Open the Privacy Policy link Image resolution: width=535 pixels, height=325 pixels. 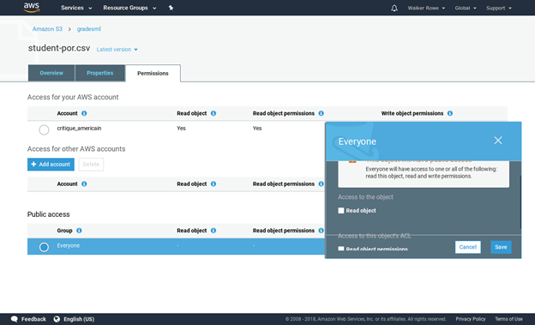click(471, 319)
